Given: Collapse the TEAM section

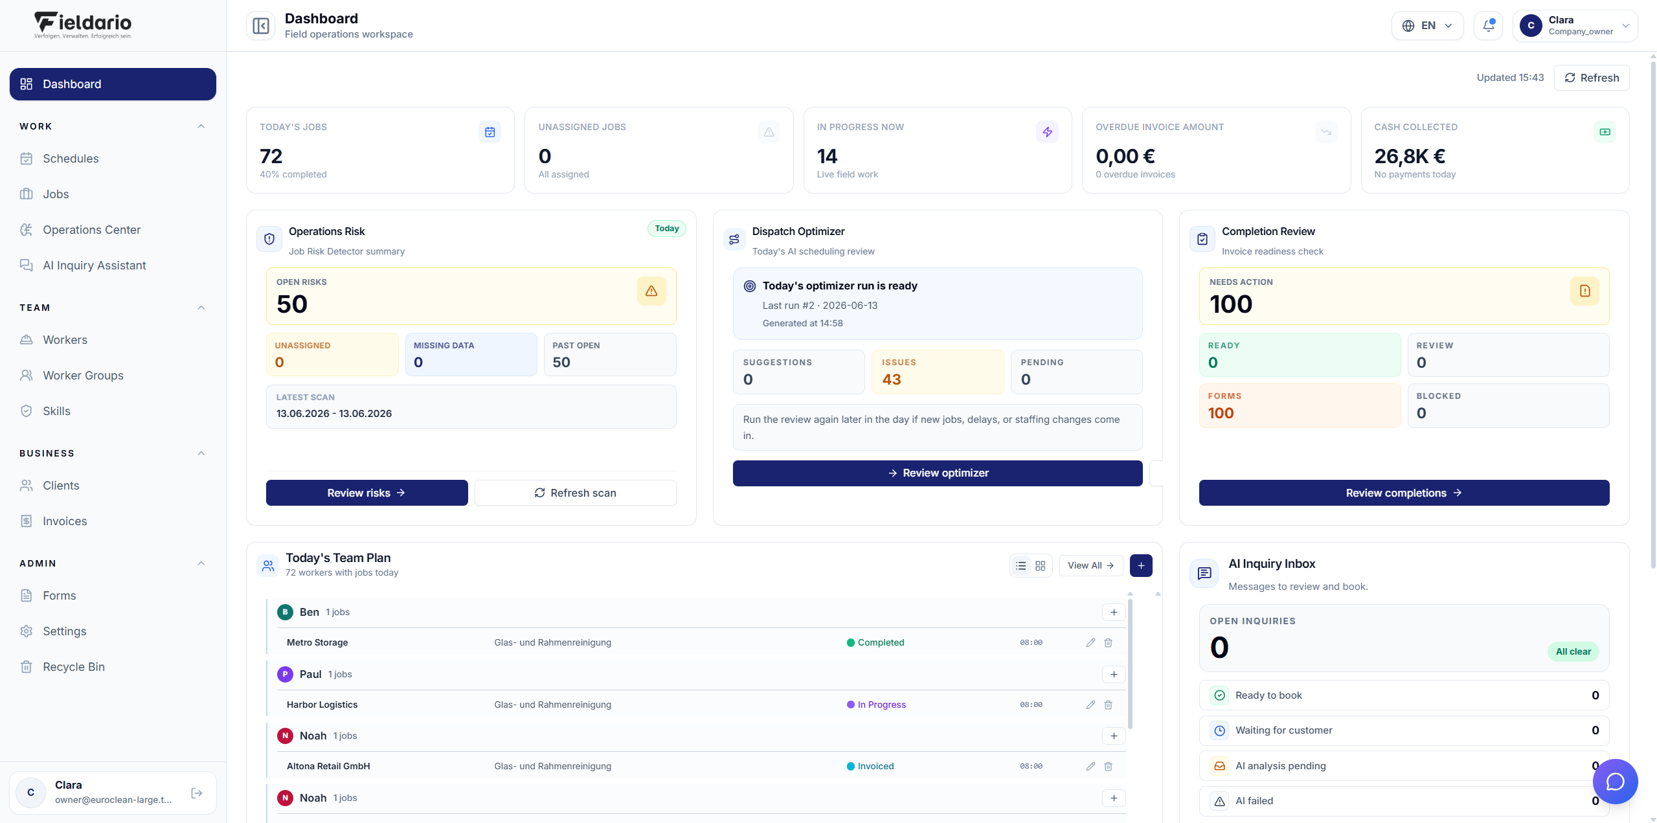Looking at the screenshot, I should tap(201, 308).
